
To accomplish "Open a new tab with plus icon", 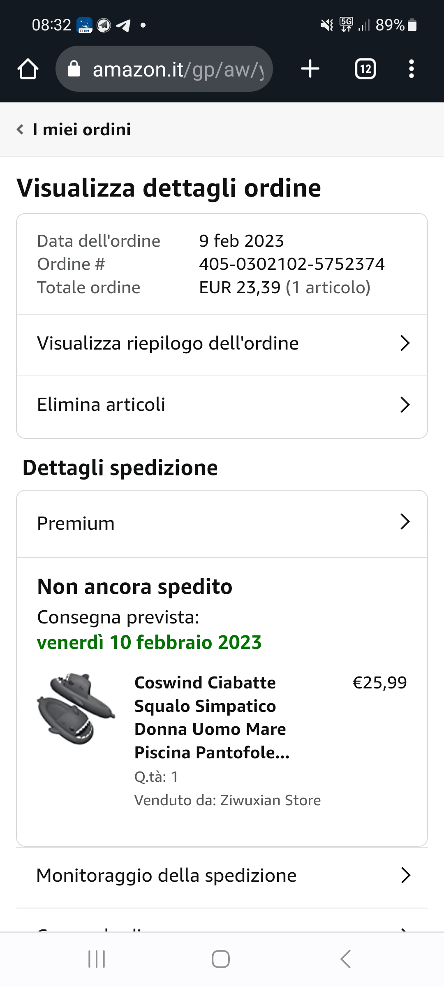I will [310, 69].
